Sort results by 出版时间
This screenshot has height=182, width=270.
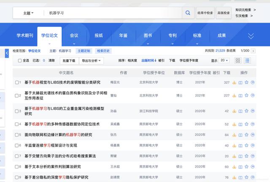click(x=149, y=60)
